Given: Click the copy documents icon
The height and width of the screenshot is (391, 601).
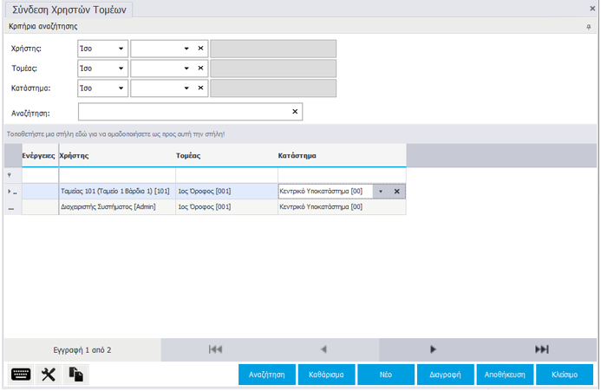Looking at the screenshot, I should click(76, 375).
